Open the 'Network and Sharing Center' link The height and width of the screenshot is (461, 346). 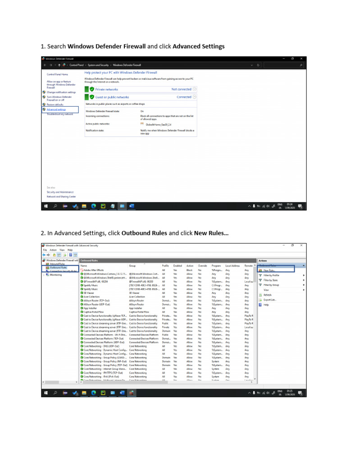pos(61,196)
